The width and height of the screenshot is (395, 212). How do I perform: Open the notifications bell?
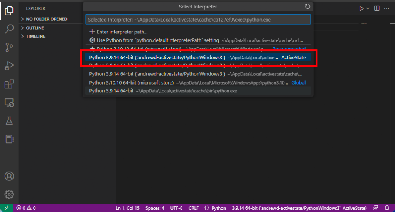(x=387, y=208)
